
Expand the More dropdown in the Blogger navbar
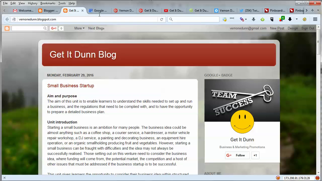point(79,28)
